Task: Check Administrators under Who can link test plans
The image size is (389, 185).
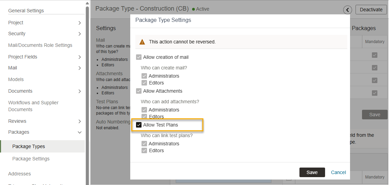Action: tap(144, 144)
